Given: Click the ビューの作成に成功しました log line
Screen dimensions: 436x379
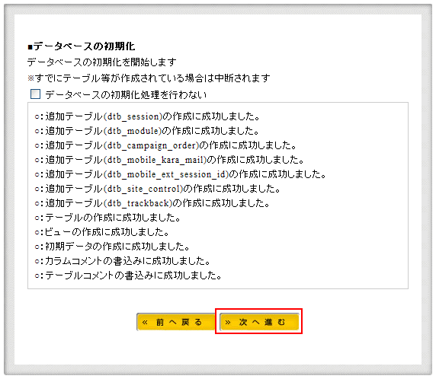Looking at the screenshot, I should 102,232.
